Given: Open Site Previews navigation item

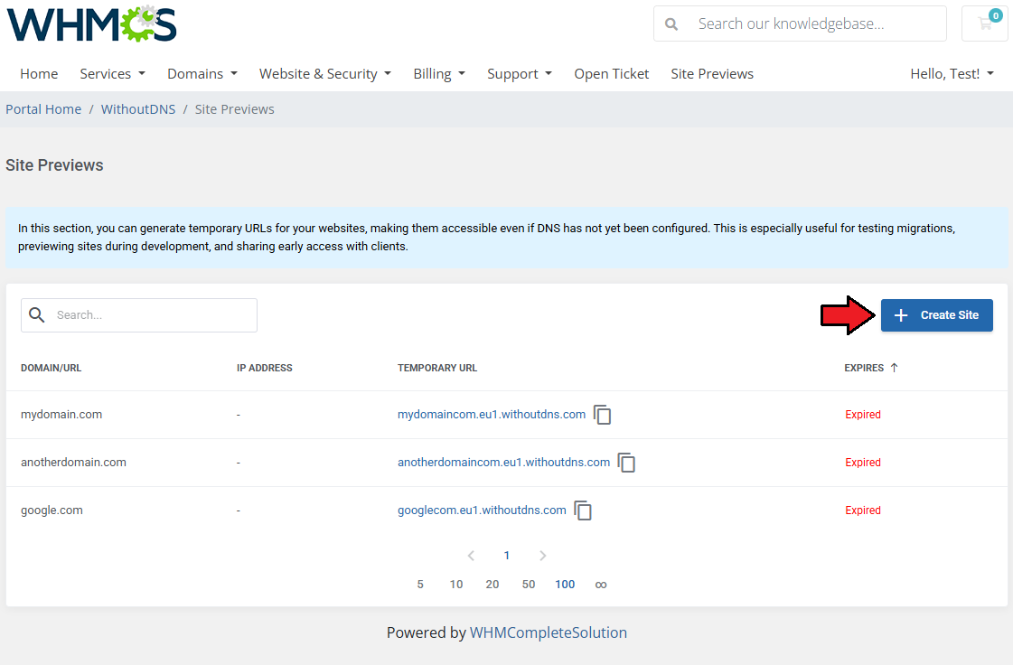Looking at the screenshot, I should click(x=712, y=74).
